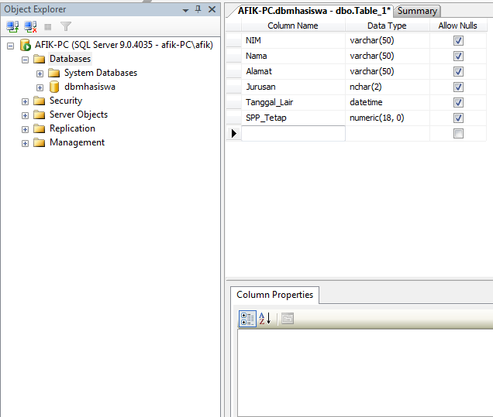Click the Nama column name cell
This screenshot has width=493, height=417.
coord(293,56)
